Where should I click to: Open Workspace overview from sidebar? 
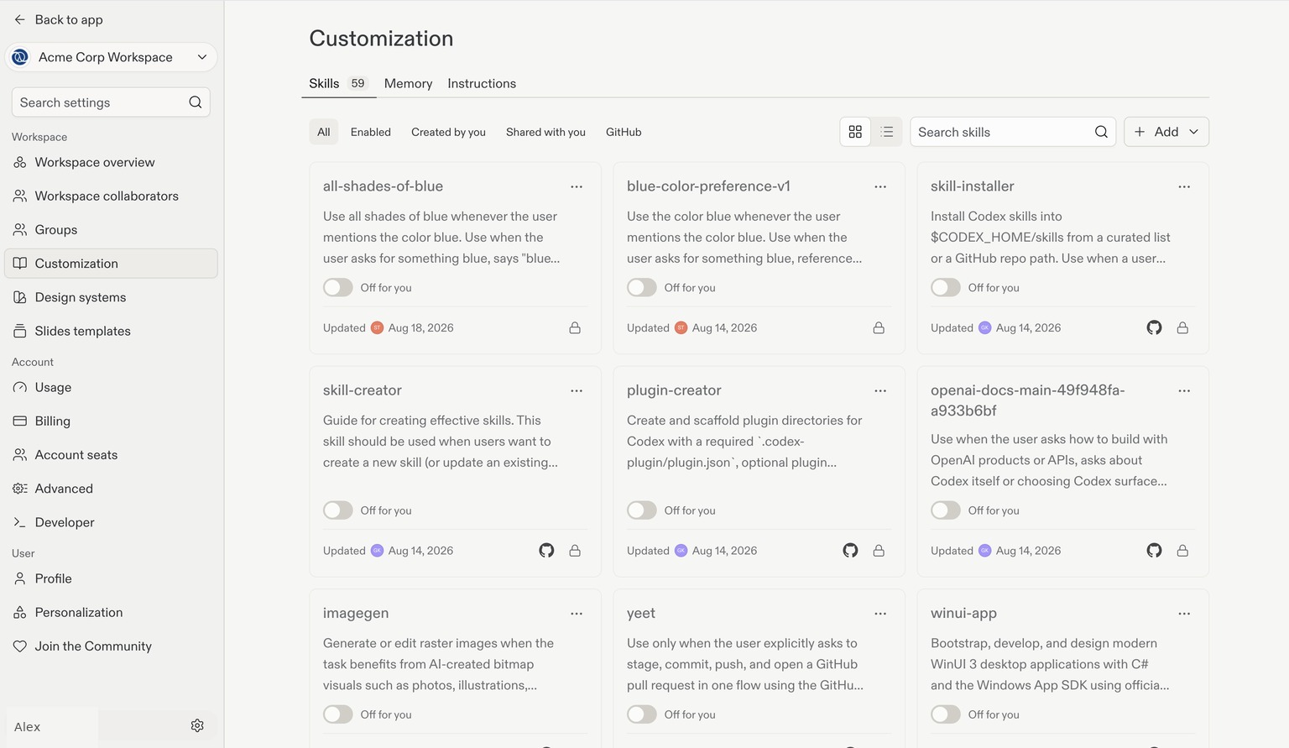click(111, 162)
